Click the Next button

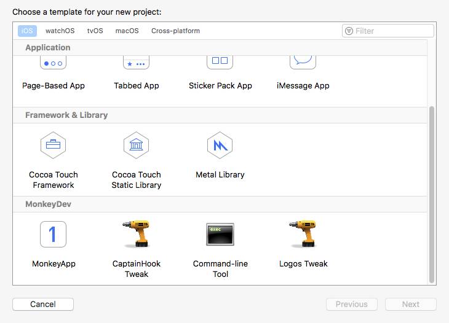point(411,304)
